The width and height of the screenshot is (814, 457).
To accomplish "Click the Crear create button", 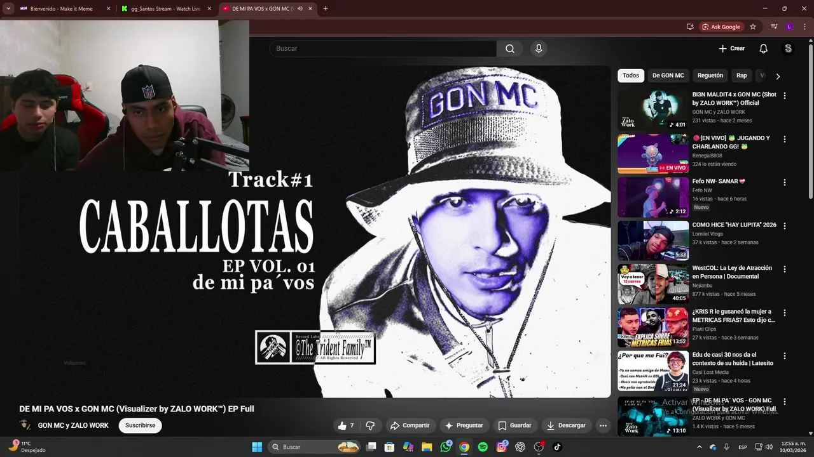I will [732, 48].
